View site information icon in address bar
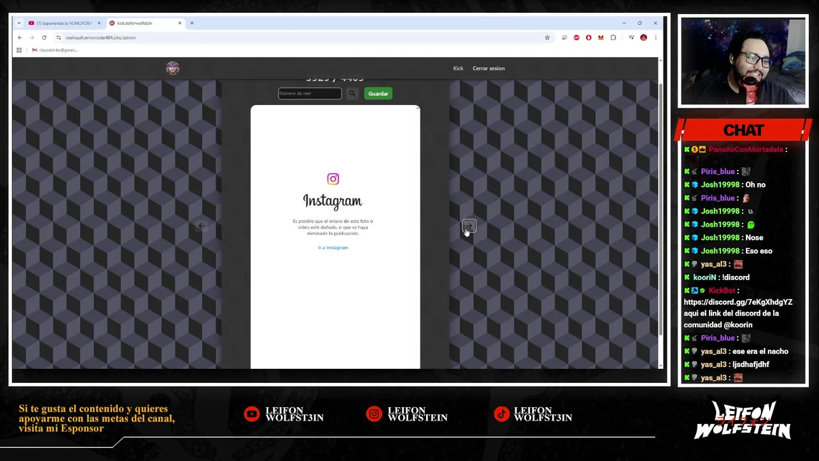819x461 pixels. 59,38
